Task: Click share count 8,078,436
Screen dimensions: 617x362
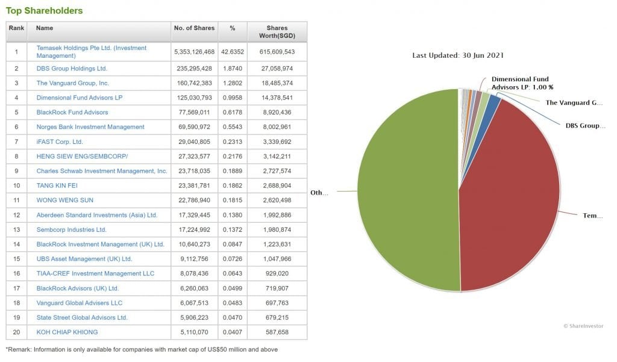Action: point(195,273)
